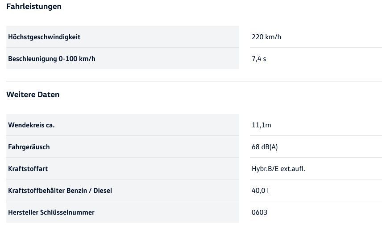Click the Fahrleistungen section heading
382x232 pixels.
tap(34, 7)
